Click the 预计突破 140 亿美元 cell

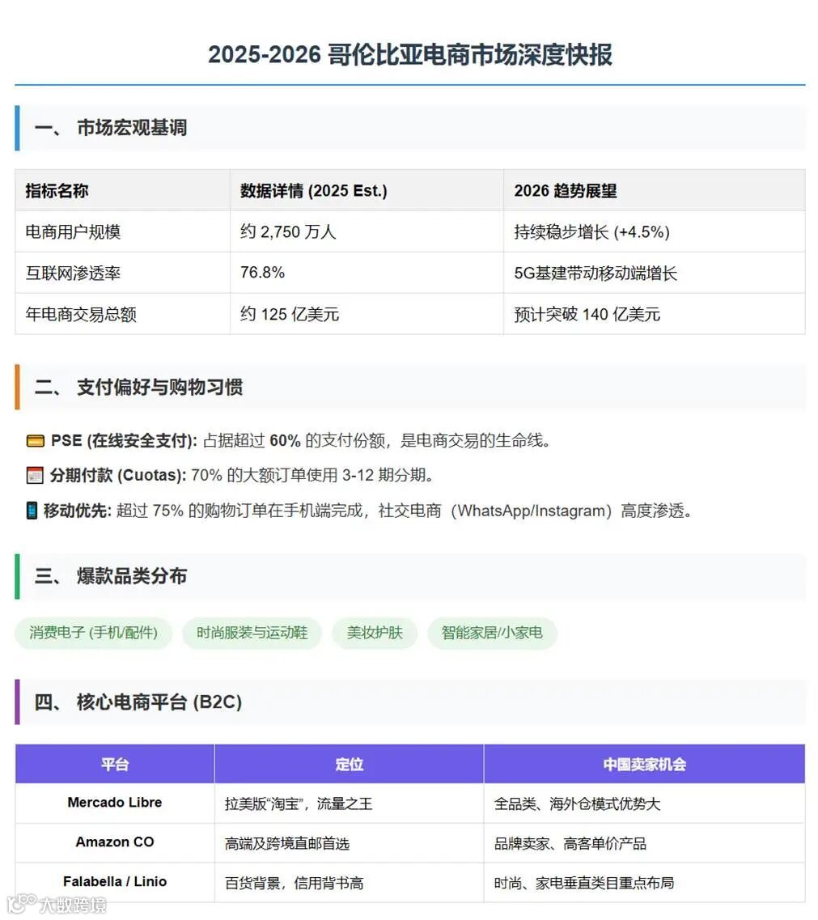click(655, 314)
